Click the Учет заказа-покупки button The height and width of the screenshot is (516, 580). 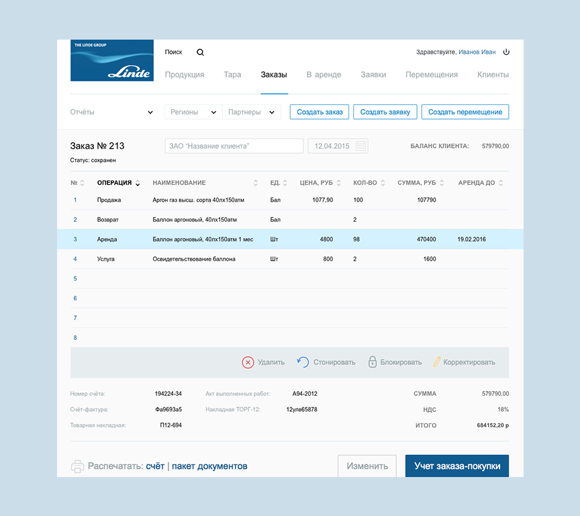[456, 466]
